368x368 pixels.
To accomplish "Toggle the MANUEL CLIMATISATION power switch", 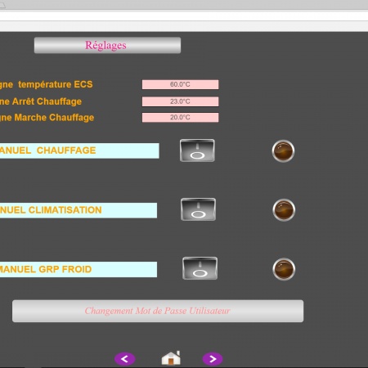I will pos(198,209).
